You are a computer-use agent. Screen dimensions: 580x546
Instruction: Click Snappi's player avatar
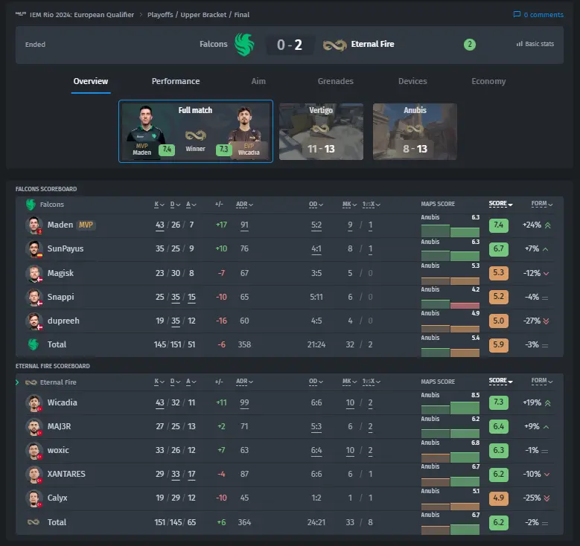[x=34, y=298]
